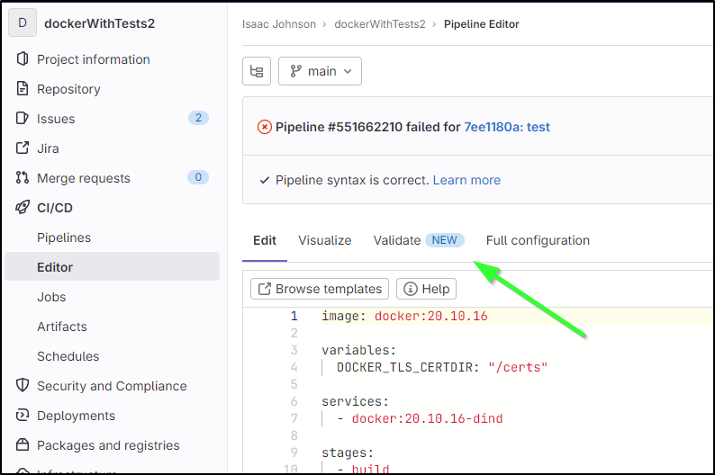Open the dockerWithTests2 breadcrumb link

click(x=380, y=24)
